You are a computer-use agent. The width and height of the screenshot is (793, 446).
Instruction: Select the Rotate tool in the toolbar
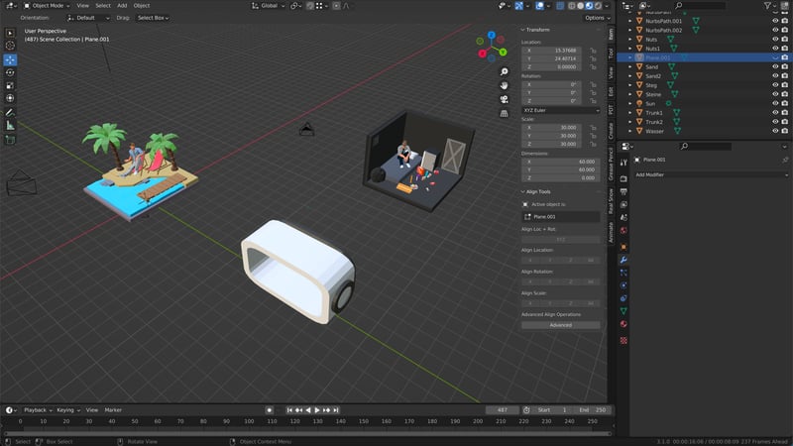point(11,72)
